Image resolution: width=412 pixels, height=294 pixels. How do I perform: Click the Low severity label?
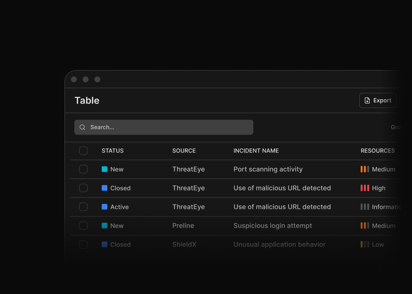coord(378,245)
